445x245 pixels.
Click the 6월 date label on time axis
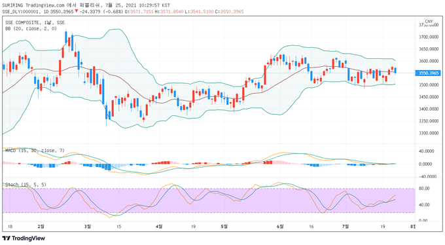click(x=280, y=227)
